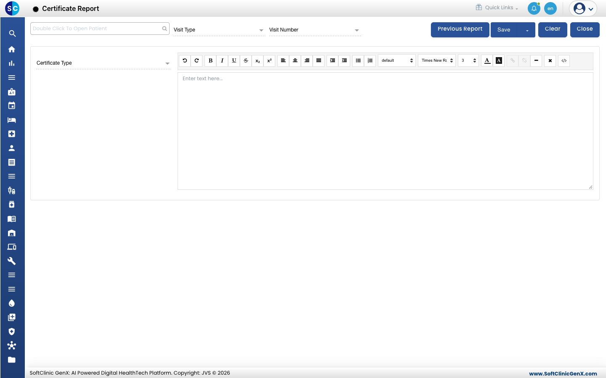The image size is (606, 378).
Task: Justify text in editor
Action: (x=319, y=60)
